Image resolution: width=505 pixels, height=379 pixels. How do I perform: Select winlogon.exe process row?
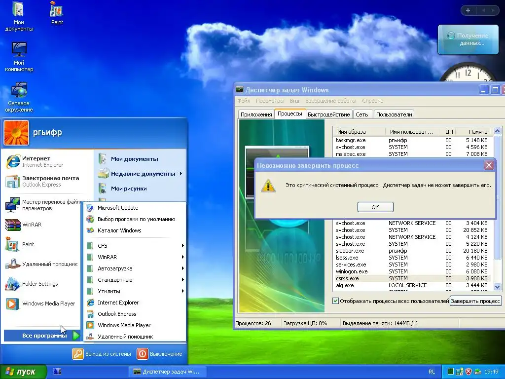tap(412, 271)
